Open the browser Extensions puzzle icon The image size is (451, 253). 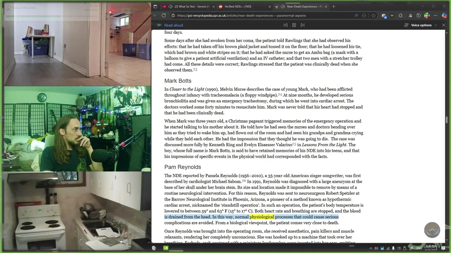(x=401, y=15)
